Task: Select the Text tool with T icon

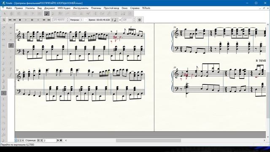Action: click(116, 14)
